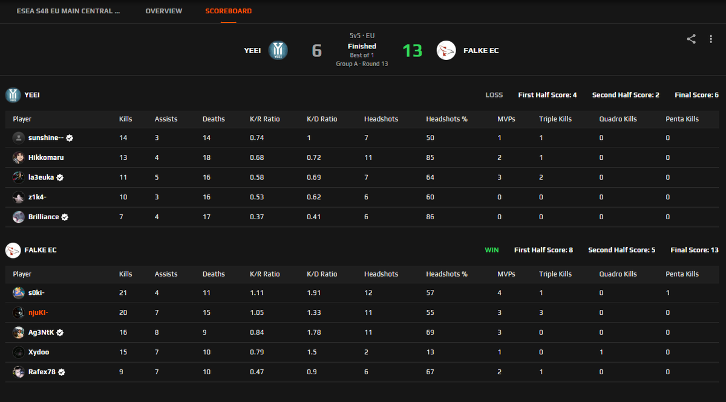Screen dimensions: 726x402
Task: Click Triple Kills header in FALKE EC table
Action: tap(555, 274)
